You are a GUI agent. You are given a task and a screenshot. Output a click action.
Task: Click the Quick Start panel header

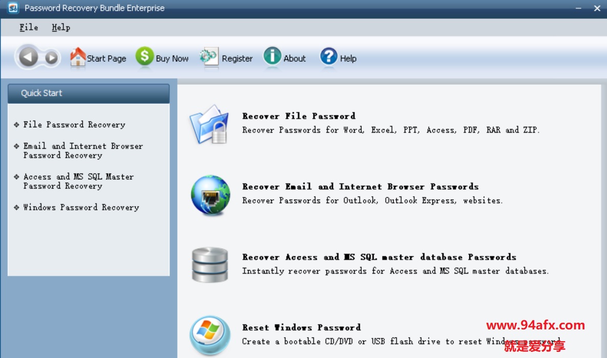(x=89, y=93)
